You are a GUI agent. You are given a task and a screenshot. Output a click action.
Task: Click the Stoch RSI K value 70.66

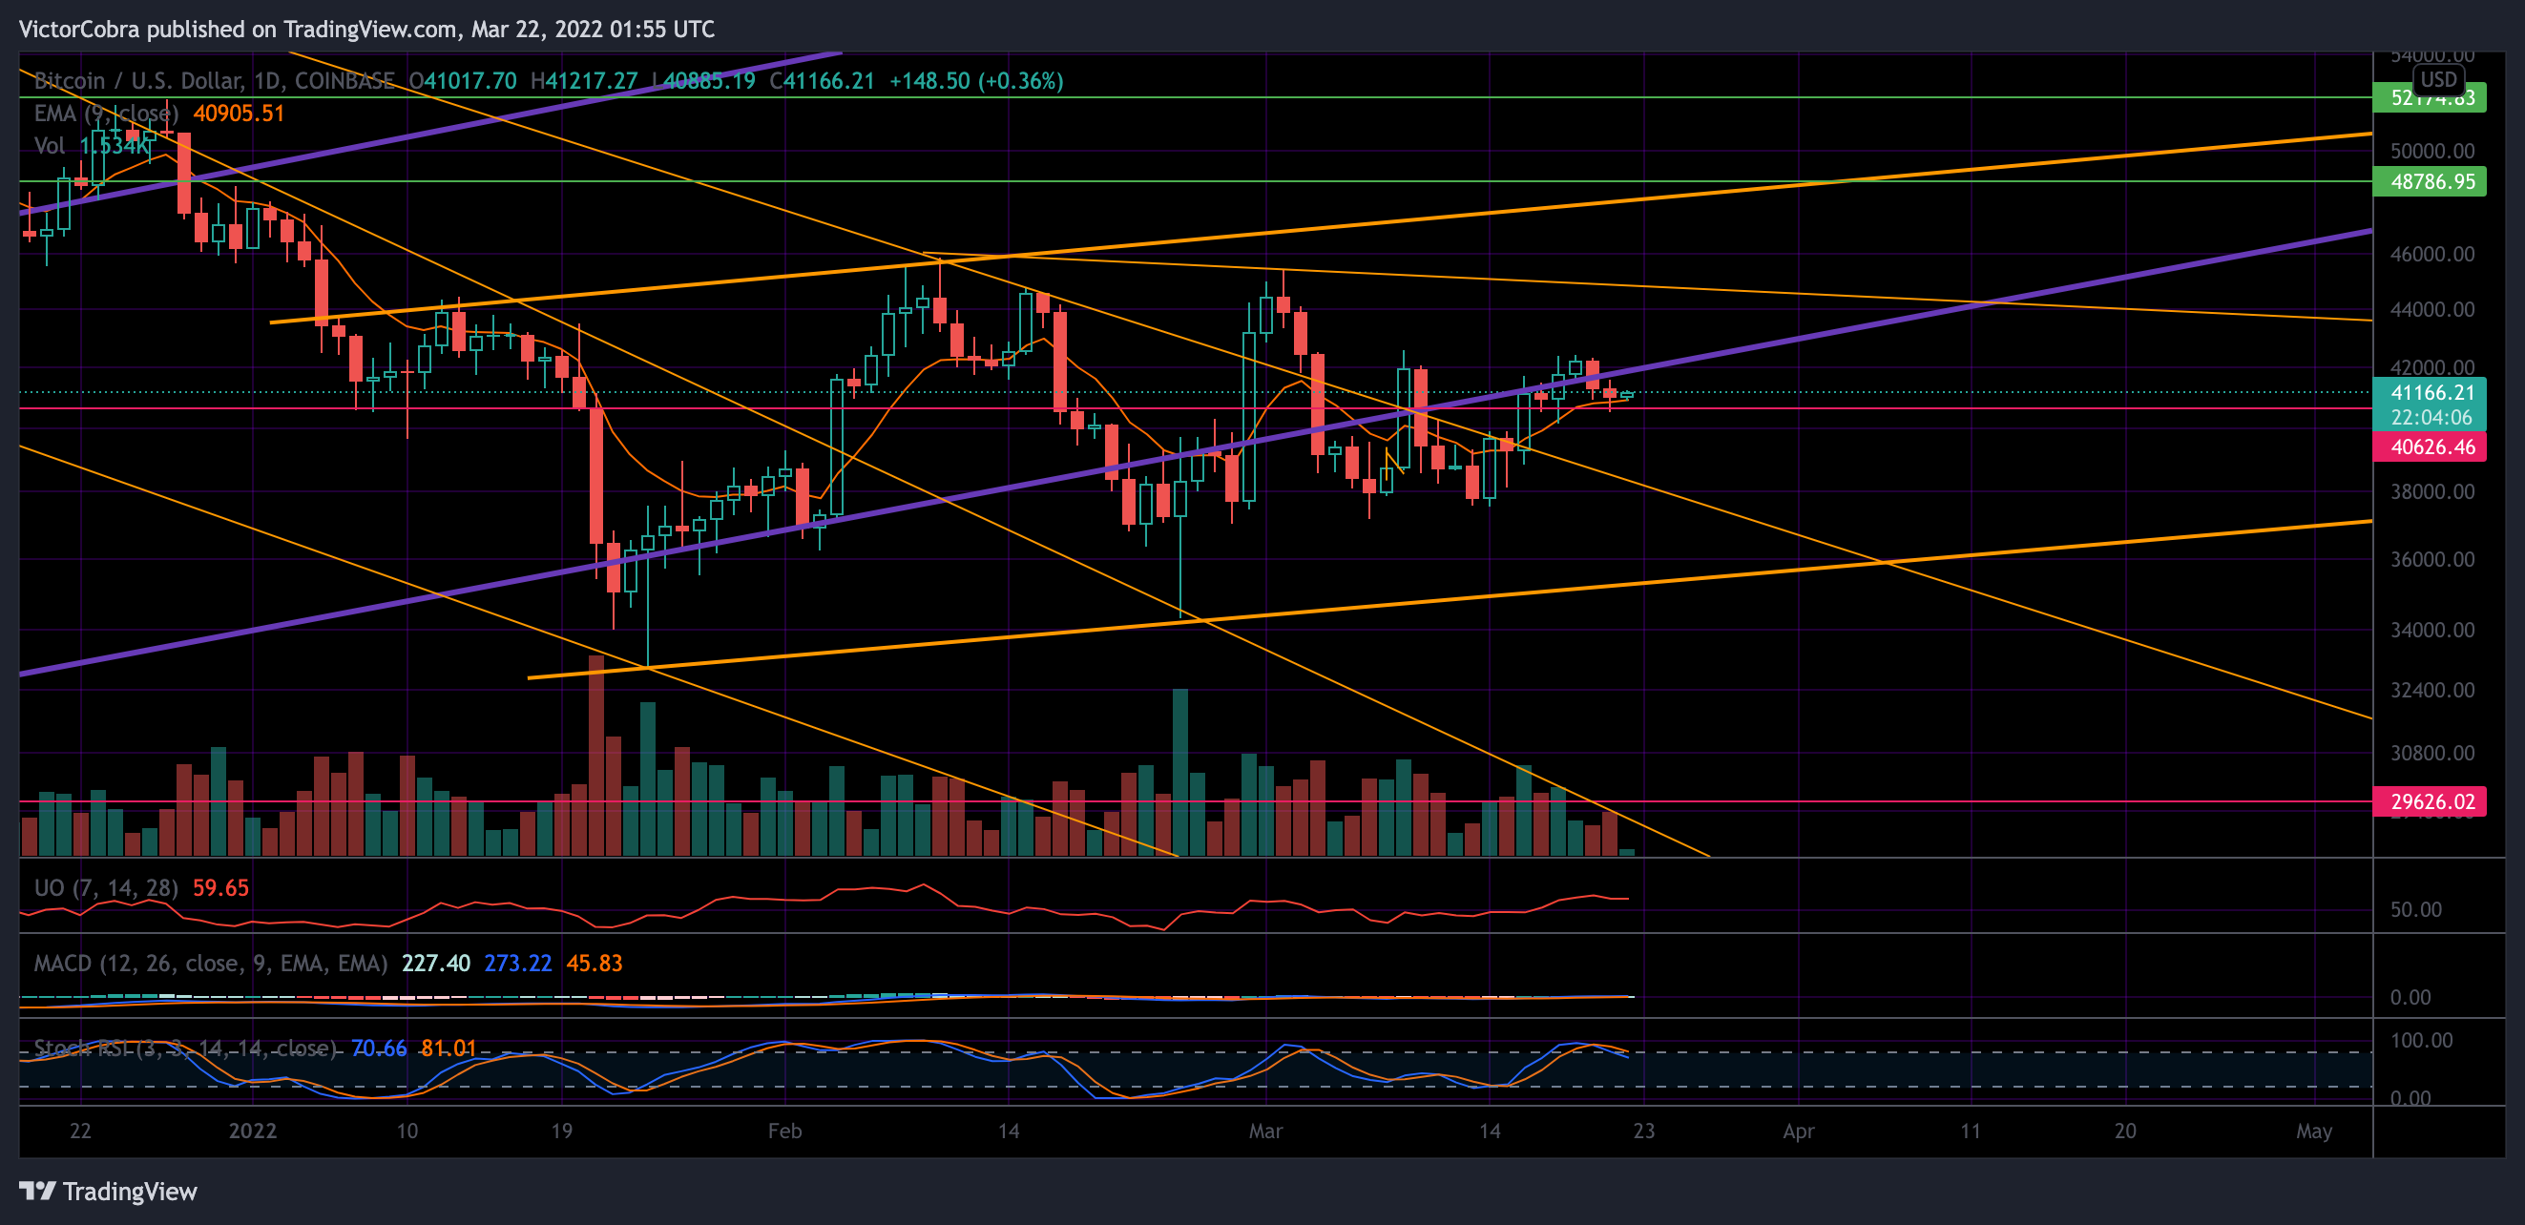pyautogui.click(x=378, y=1049)
